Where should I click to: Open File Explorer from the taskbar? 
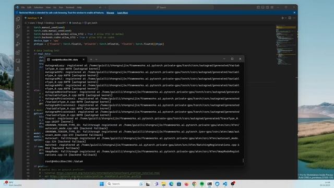(x=163, y=184)
